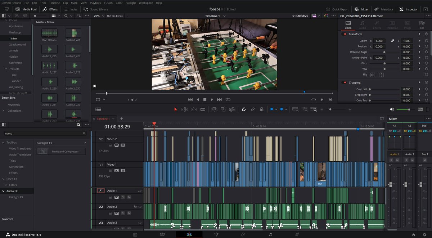Open the Media Pool panel

(x=26, y=9)
